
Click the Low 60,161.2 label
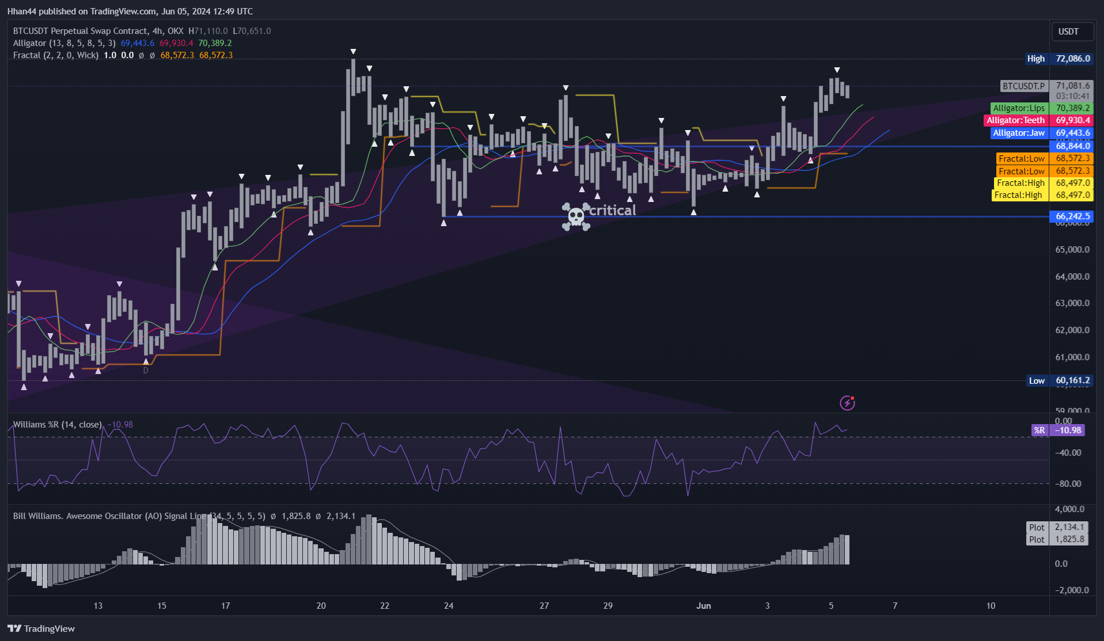tap(1060, 380)
